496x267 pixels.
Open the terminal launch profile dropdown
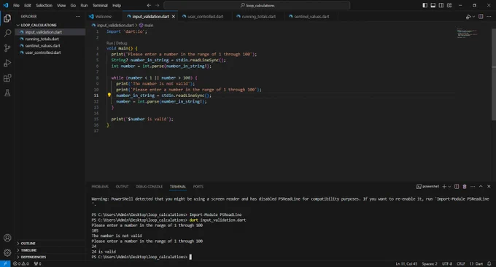(449, 187)
